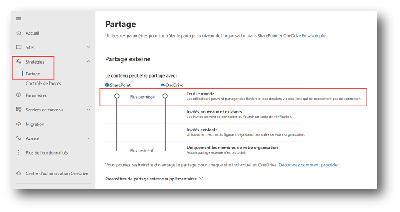
Task: Expand the Sites section chevron
Action: coord(88,47)
